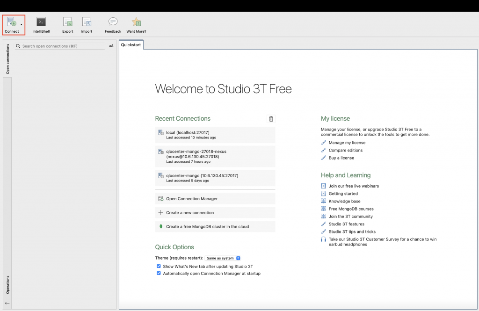This screenshot has height=311, width=479.
Task: Open the Theme dropdown set to Same as system
Action: tap(223, 258)
